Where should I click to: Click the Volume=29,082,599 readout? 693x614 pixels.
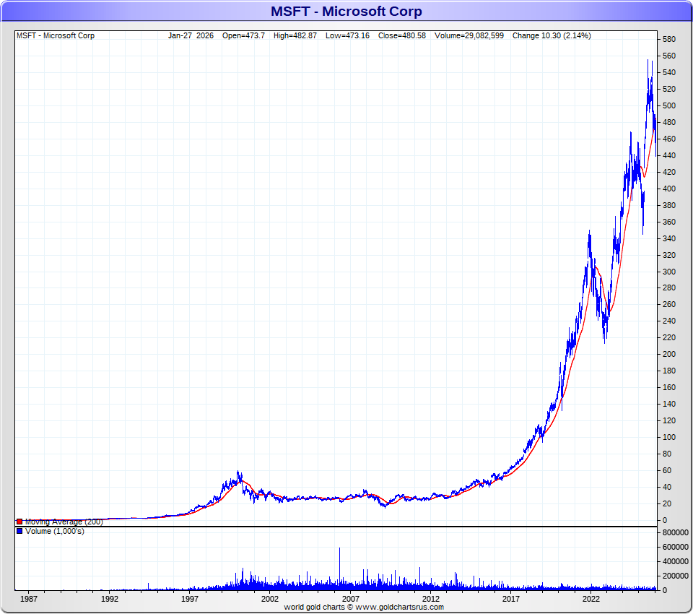point(469,35)
